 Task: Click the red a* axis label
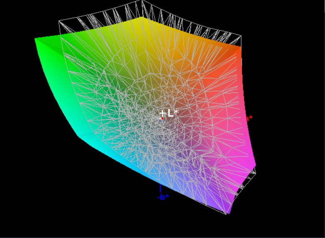[249, 118]
